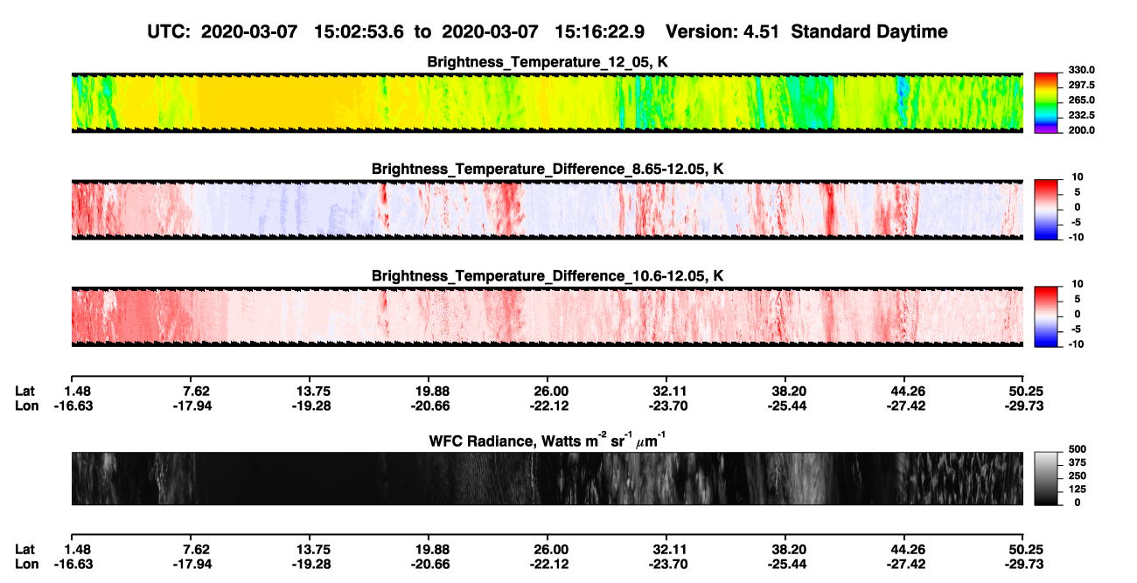This screenshot has height=583, width=1137.
Task: Click longitude -20.66 under the WFC Radiance panel
Action: pyautogui.click(x=428, y=564)
